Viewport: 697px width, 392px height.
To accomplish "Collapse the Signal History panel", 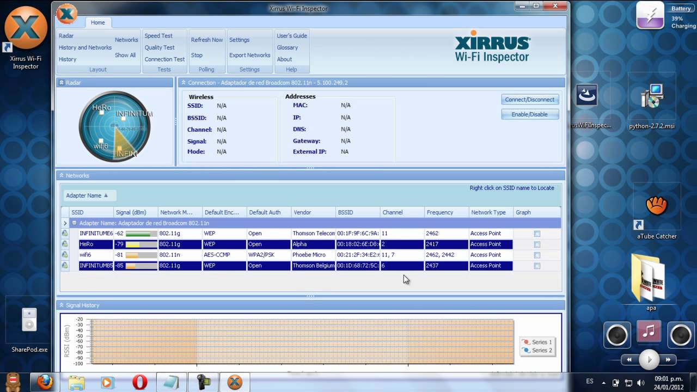I will pyautogui.click(x=62, y=305).
